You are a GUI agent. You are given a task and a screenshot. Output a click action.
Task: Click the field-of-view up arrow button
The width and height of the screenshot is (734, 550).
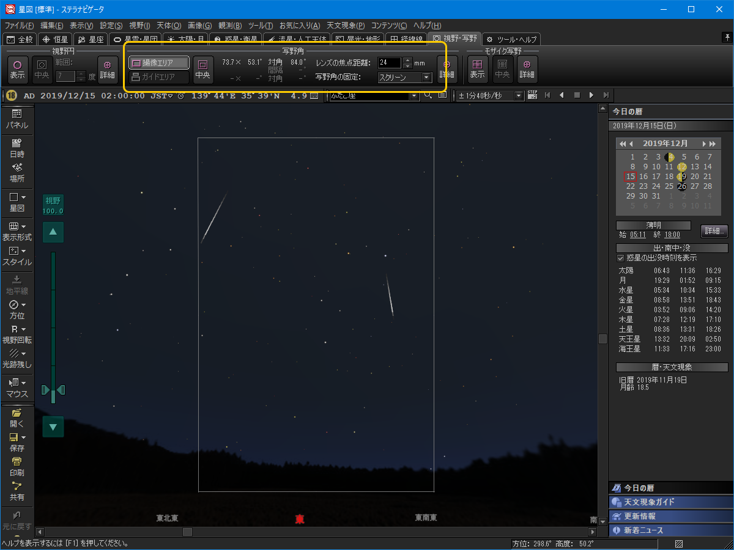(x=53, y=232)
